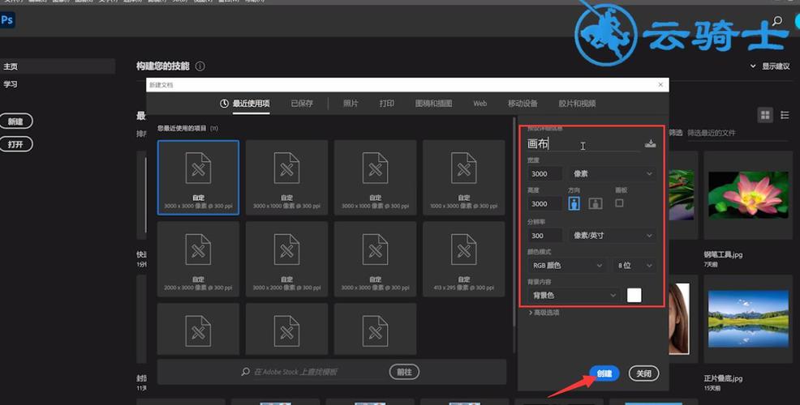Switch to the 图稿和插图 tab

click(433, 104)
